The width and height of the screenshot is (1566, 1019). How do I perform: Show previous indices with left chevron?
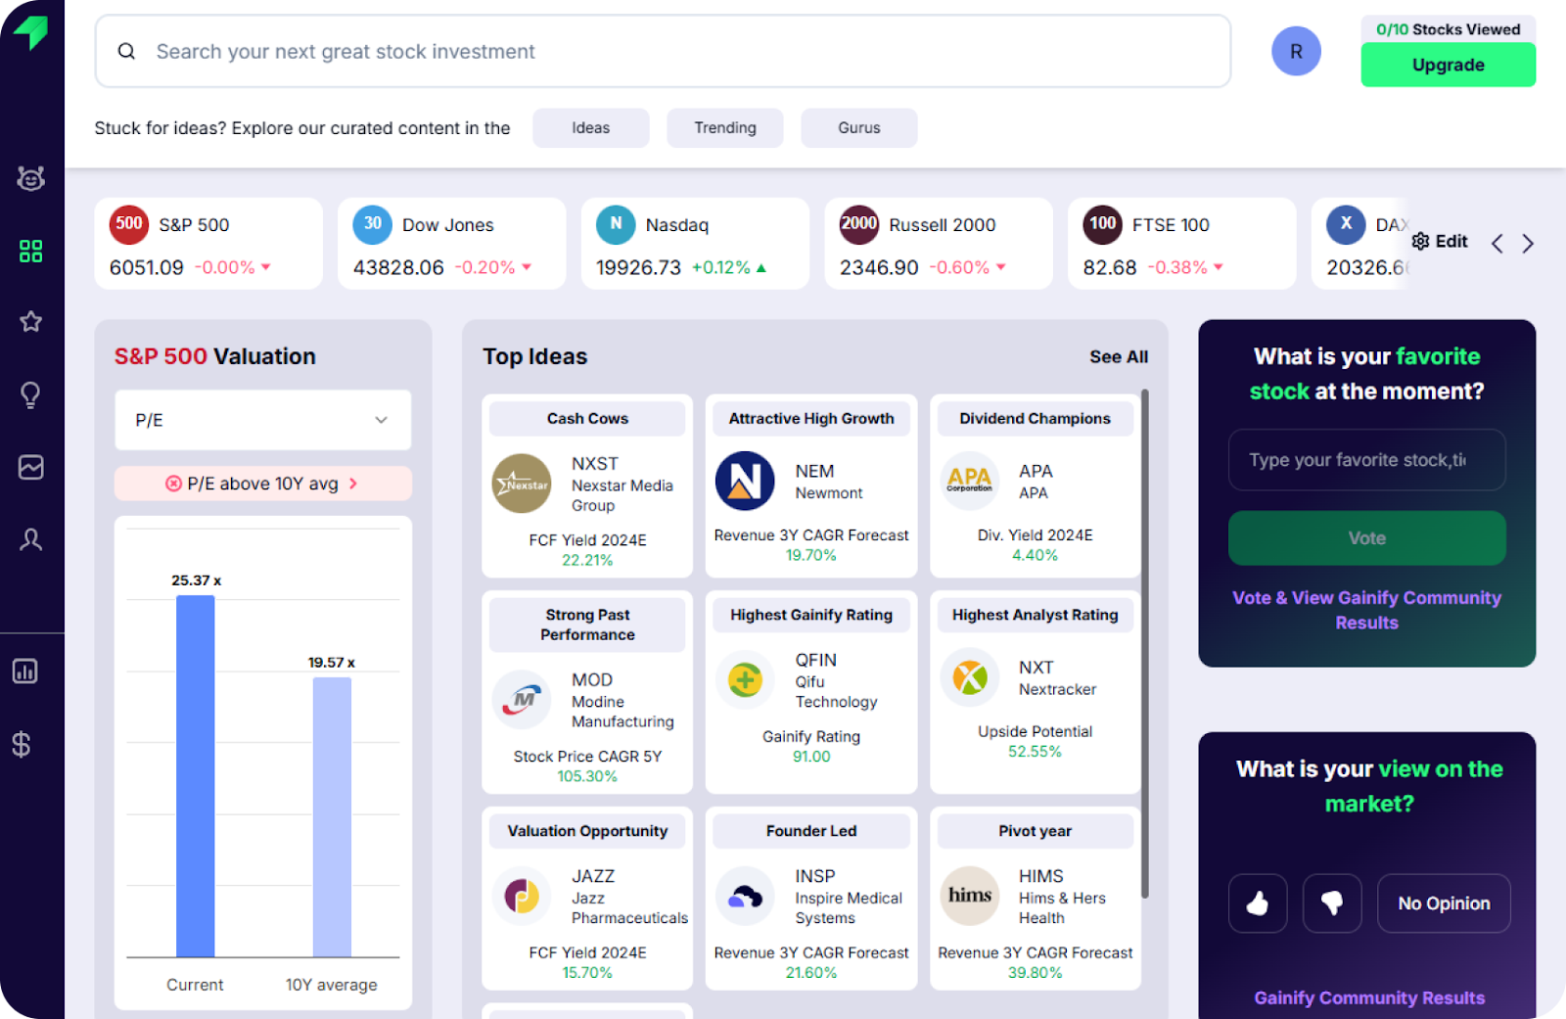click(x=1497, y=244)
